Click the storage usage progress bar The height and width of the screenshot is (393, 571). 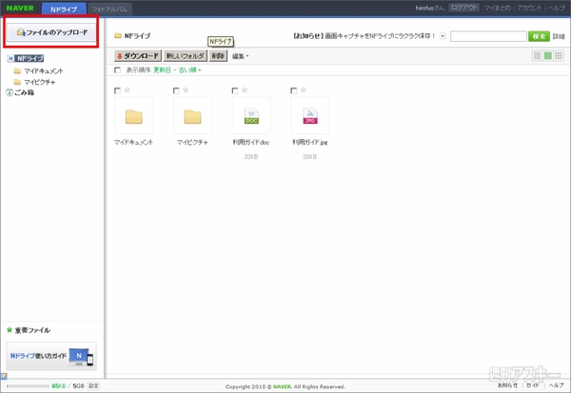(x=28, y=386)
